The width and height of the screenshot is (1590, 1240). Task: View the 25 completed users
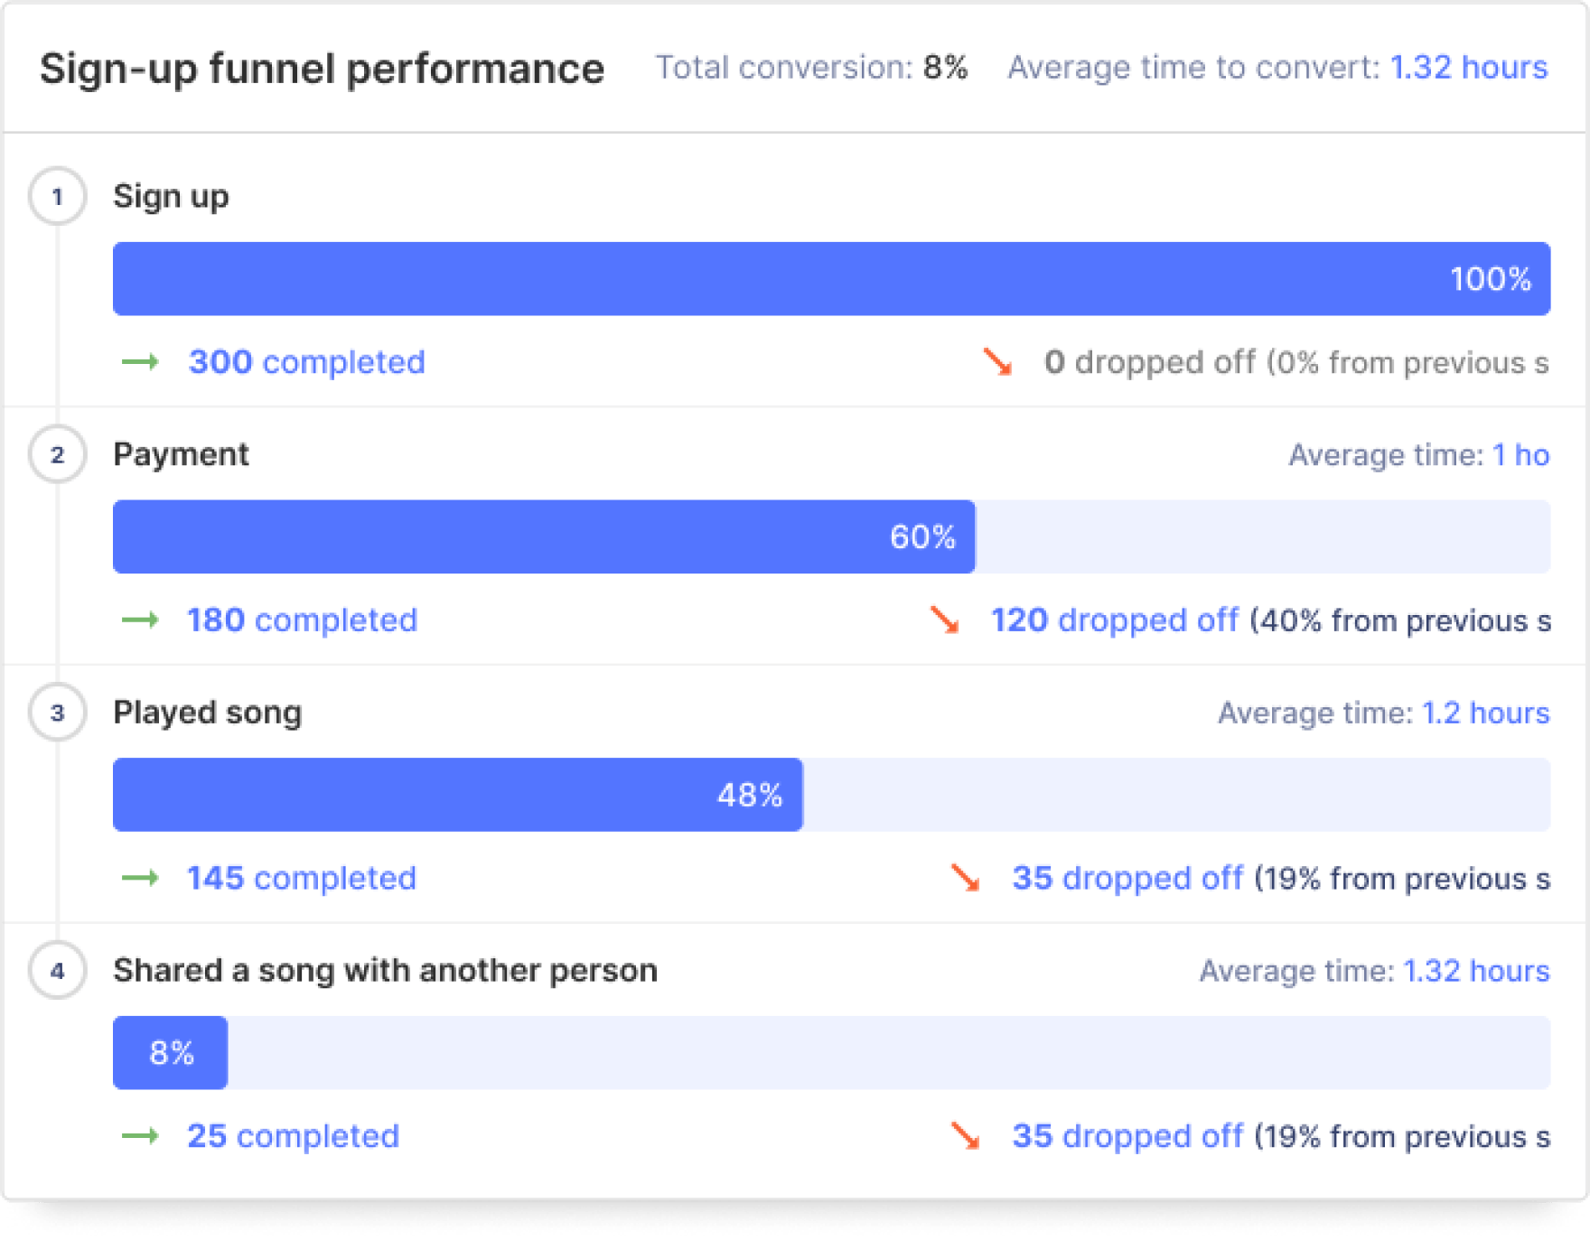tap(293, 1136)
